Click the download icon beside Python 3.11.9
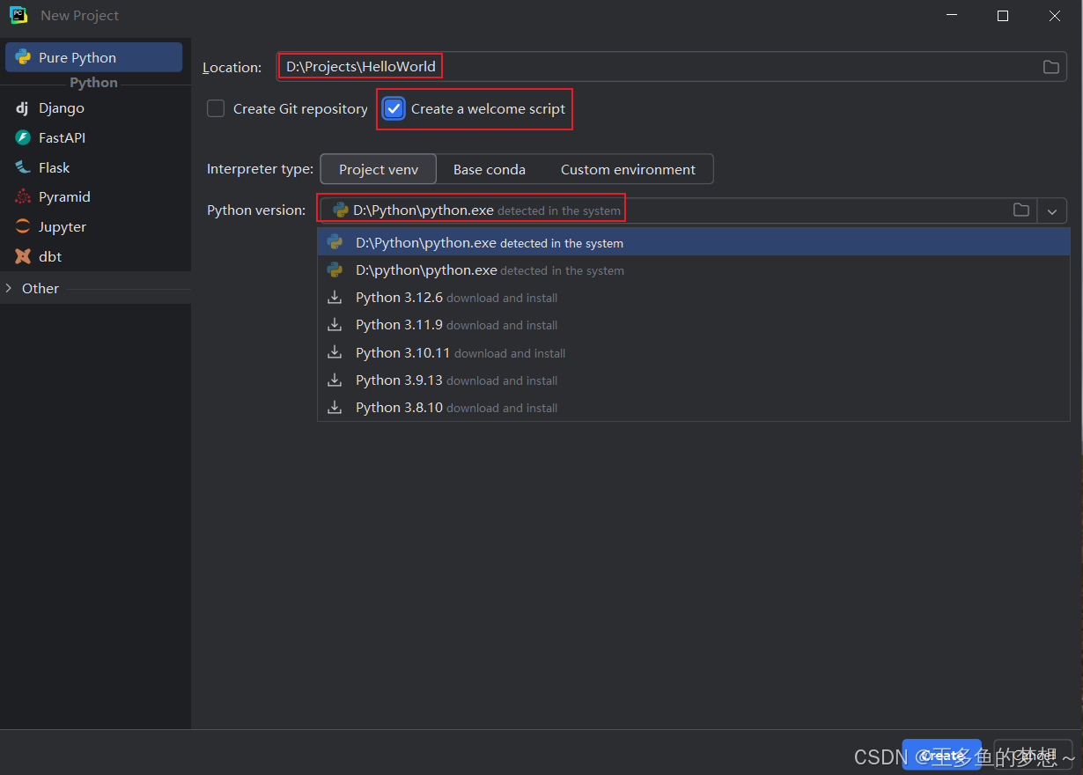 335,325
